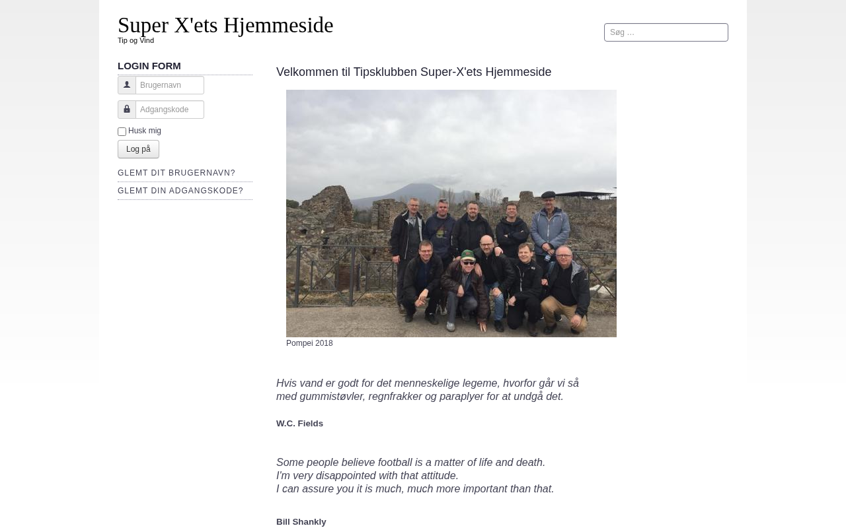This screenshot has height=528, width=846.
Task: Focus the Brugernavn input field
Action: coord(170,85)
